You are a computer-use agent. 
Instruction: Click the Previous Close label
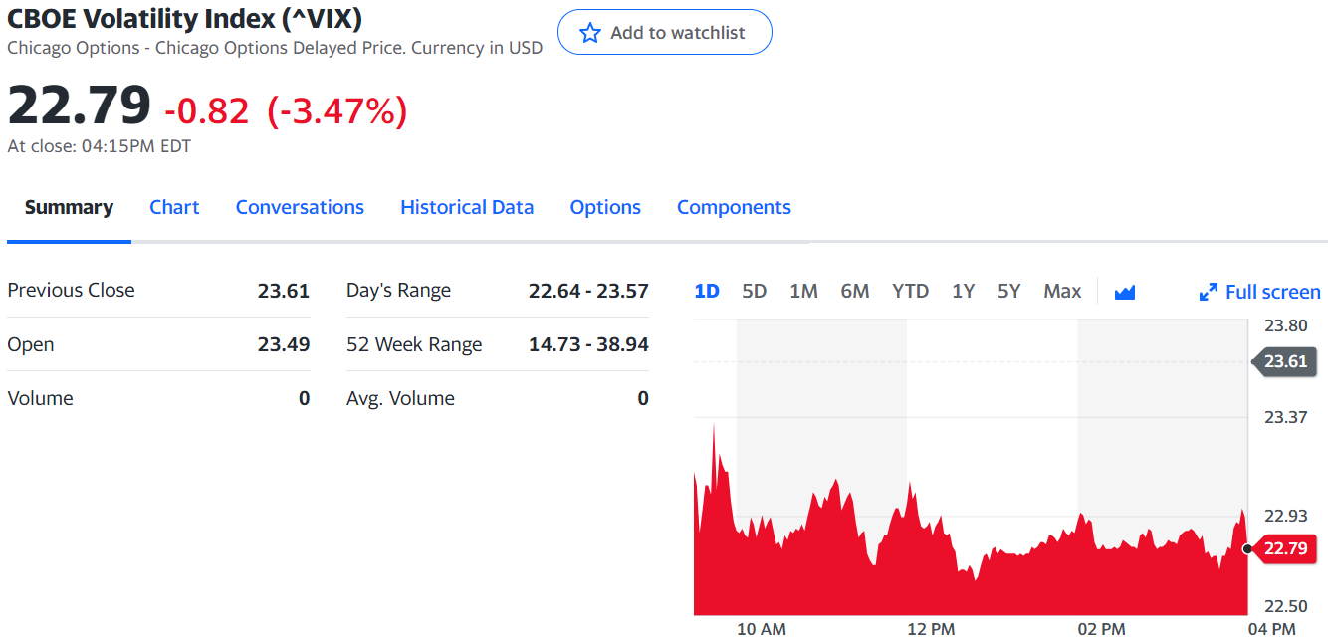[71, 290]
